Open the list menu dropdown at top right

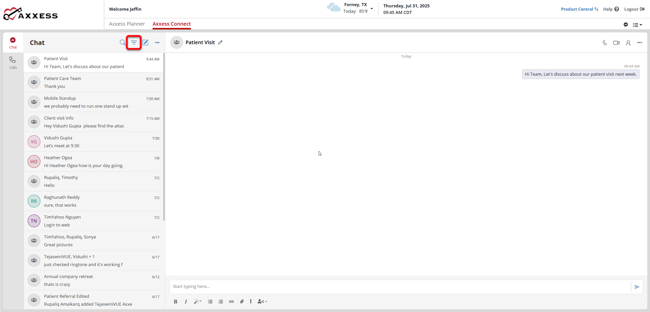[637, 25]
